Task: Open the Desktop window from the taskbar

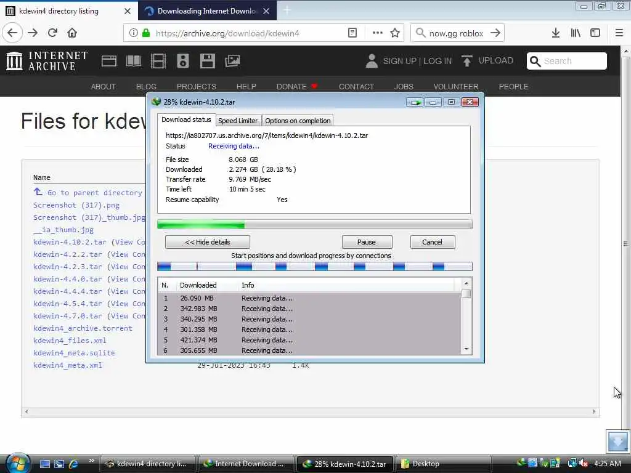Action: pos(444,464)
